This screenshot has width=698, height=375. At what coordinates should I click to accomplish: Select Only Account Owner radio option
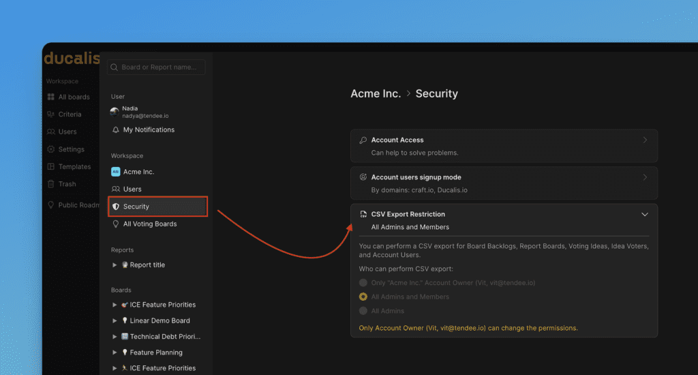click(363, 282)
